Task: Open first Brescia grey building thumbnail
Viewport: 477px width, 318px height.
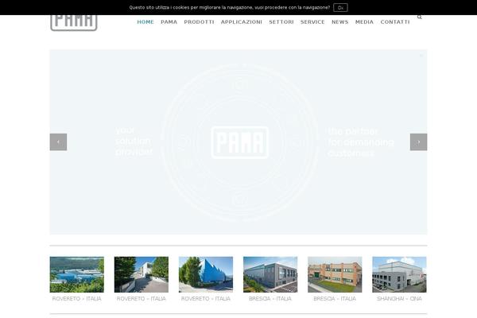Action: (270, 274)
